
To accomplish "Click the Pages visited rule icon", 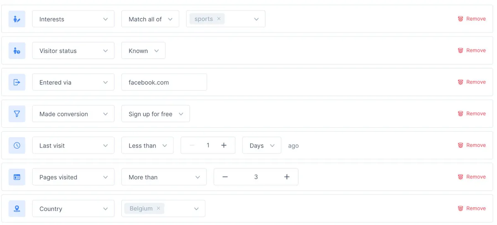I will point(17,177).
